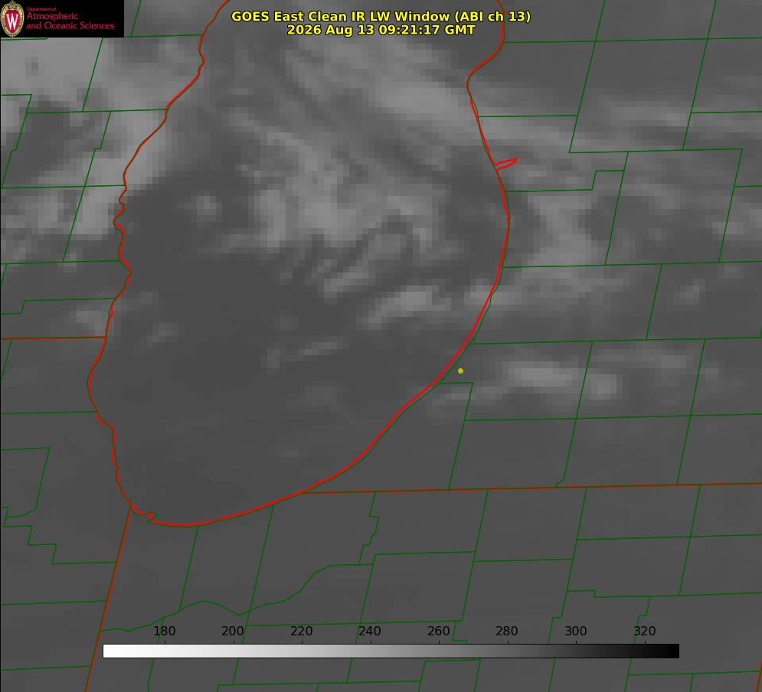Click the 180 label on color scale
The width and height of the screenshot is (762, 692).
point(164,631)
